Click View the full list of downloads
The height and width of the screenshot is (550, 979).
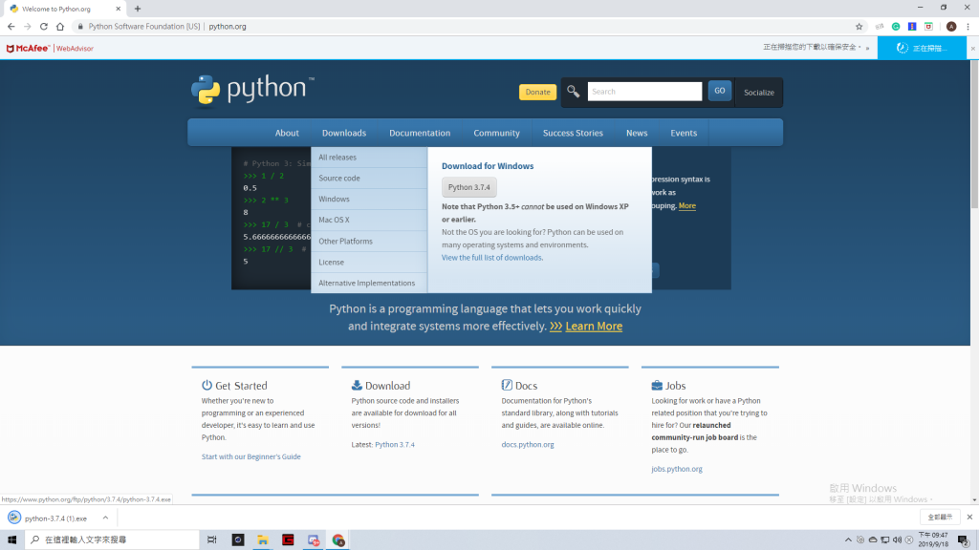492,258
